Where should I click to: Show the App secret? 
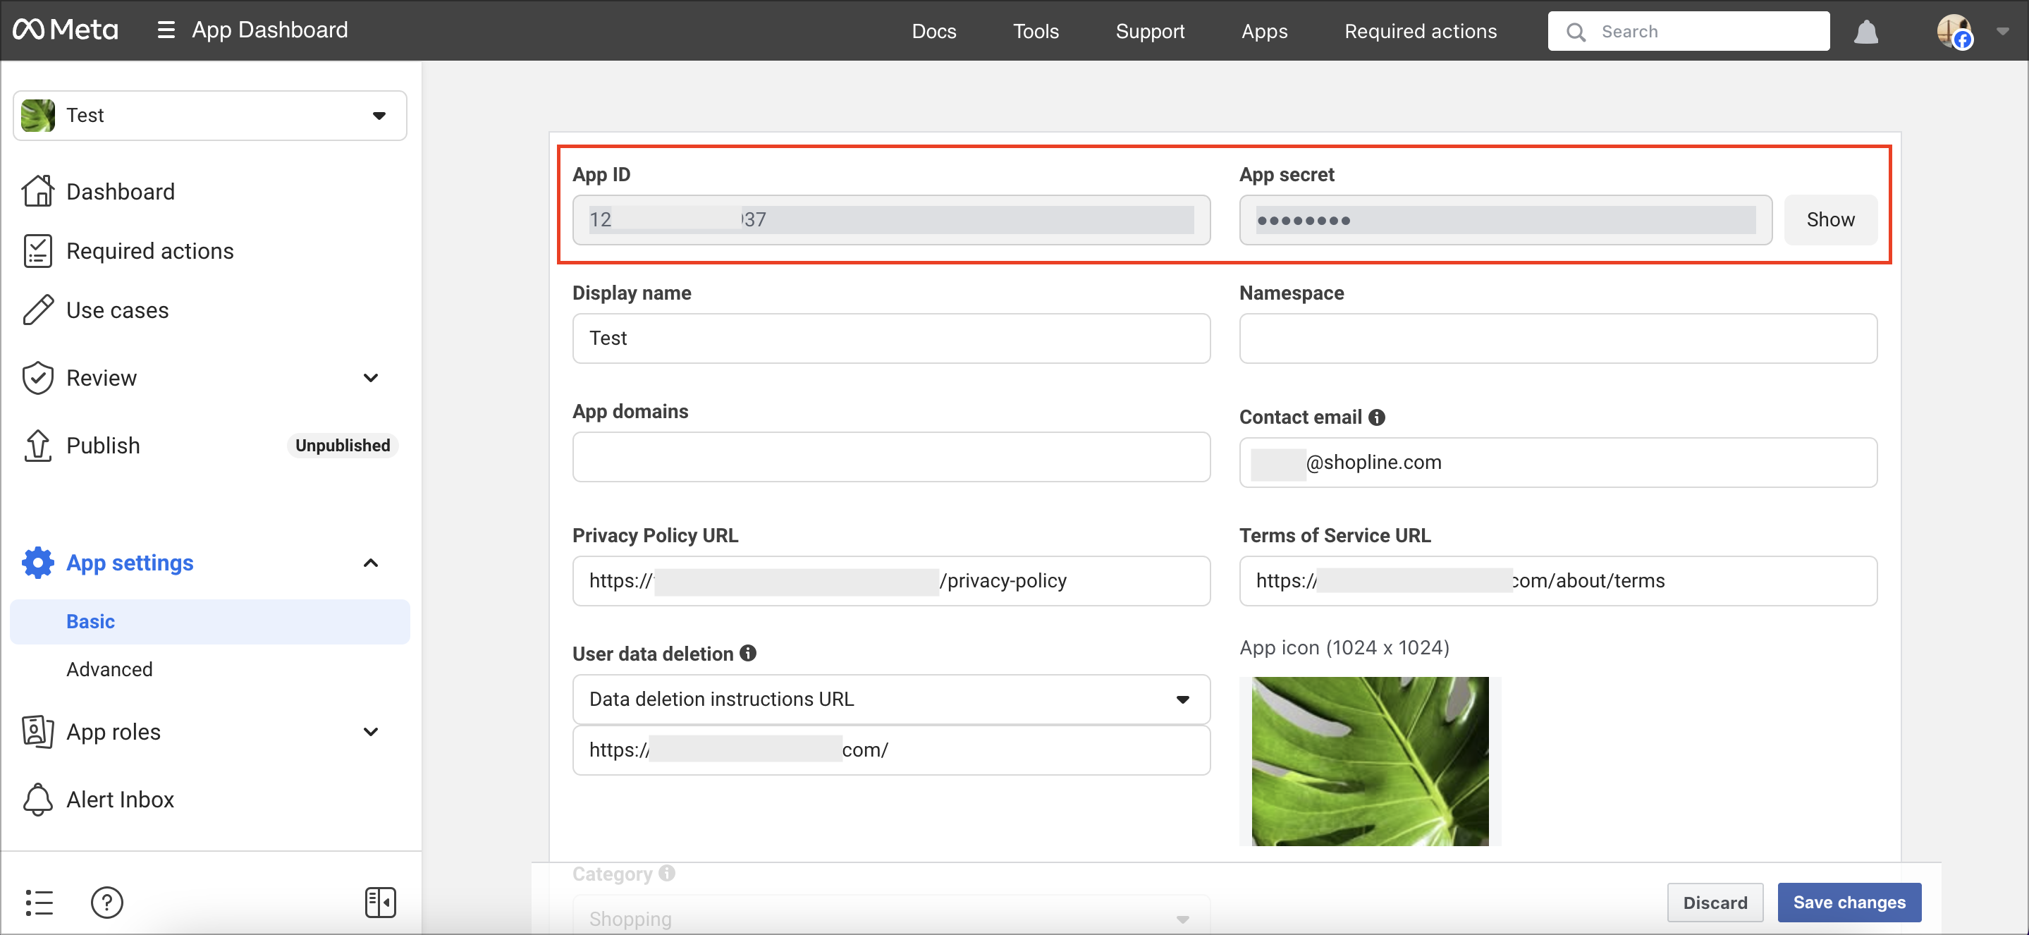click(x=1830, y=220)
